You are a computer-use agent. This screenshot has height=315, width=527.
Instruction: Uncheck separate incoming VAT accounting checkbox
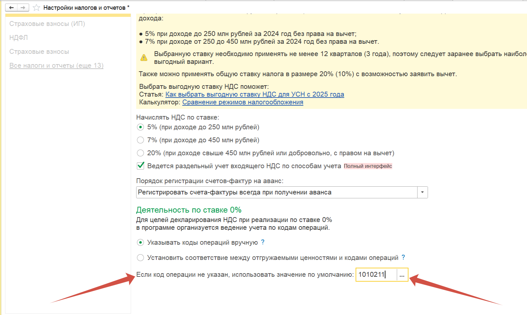(141, 166)
